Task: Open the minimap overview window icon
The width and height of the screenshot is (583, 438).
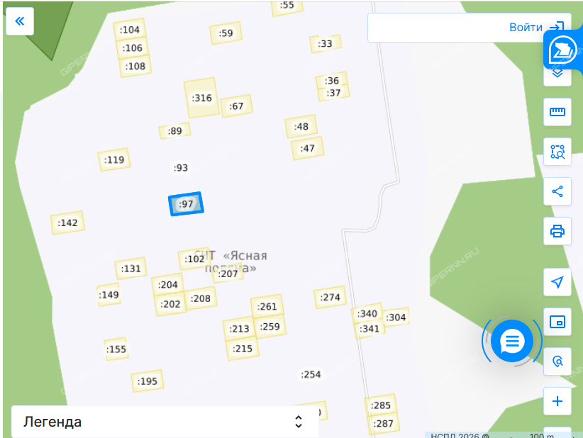Action: coord(557,322)
